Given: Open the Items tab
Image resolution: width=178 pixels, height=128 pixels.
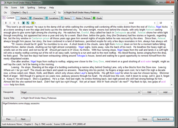Looking at the screenshot, I should click(65, 18).
